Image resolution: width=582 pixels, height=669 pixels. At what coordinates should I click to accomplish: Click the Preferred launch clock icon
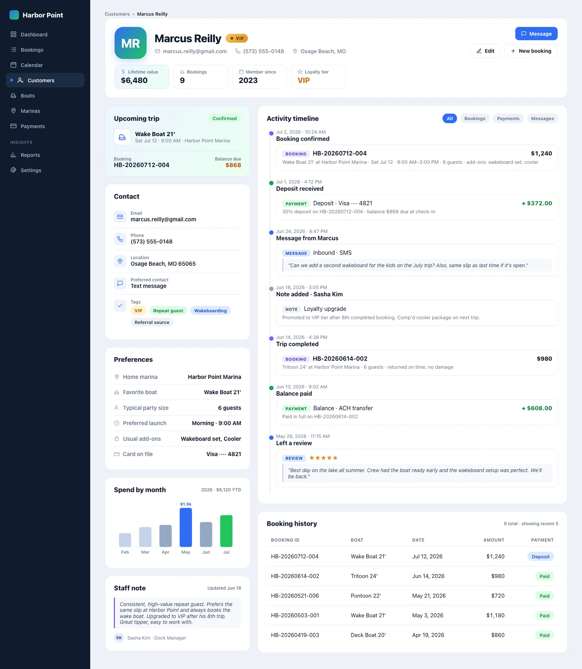tap(117, 423)
